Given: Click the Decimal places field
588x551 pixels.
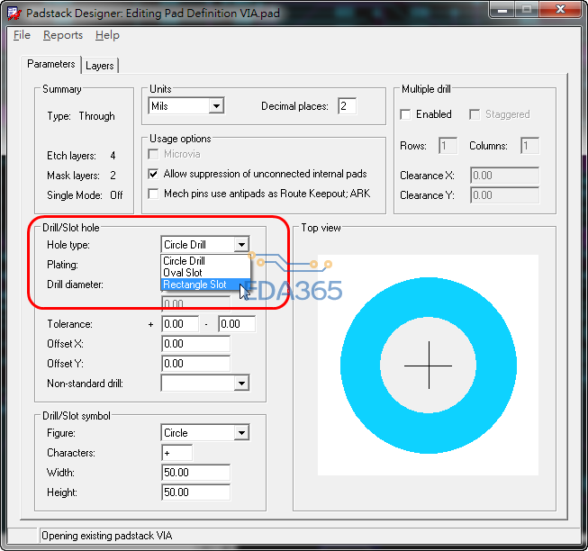Looking at the screenshot, I should click(x=347, y=106).
